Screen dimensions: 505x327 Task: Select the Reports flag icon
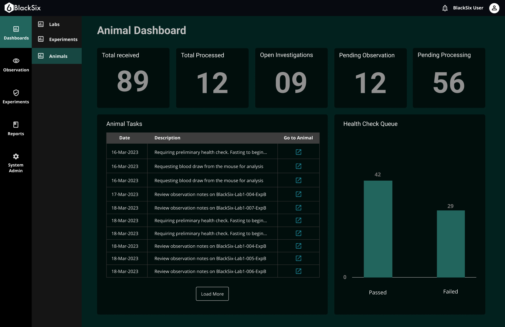15,124
